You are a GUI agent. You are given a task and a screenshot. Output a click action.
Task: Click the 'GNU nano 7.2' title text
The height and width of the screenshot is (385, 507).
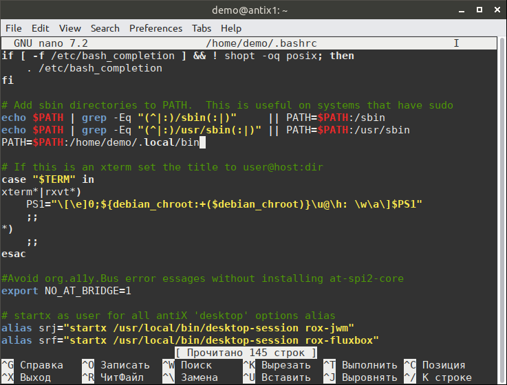pos(51,43)
